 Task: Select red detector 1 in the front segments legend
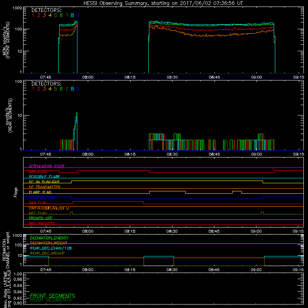point(33,15)
